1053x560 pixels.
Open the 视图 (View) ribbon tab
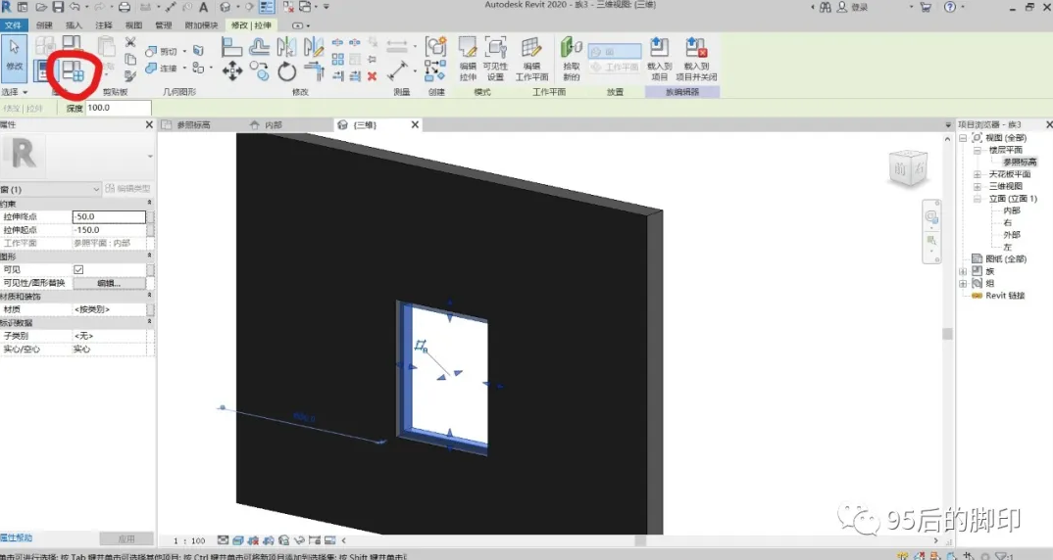[133, 25]
